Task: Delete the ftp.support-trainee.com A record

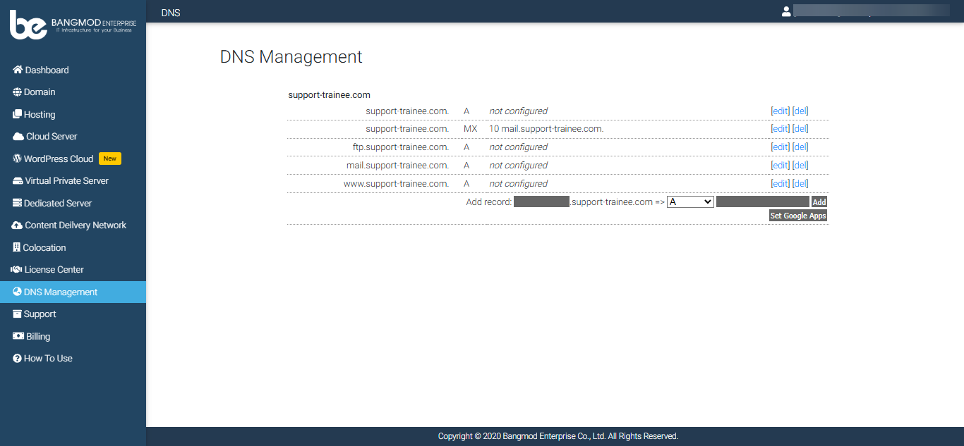Action: pos(800,147)
